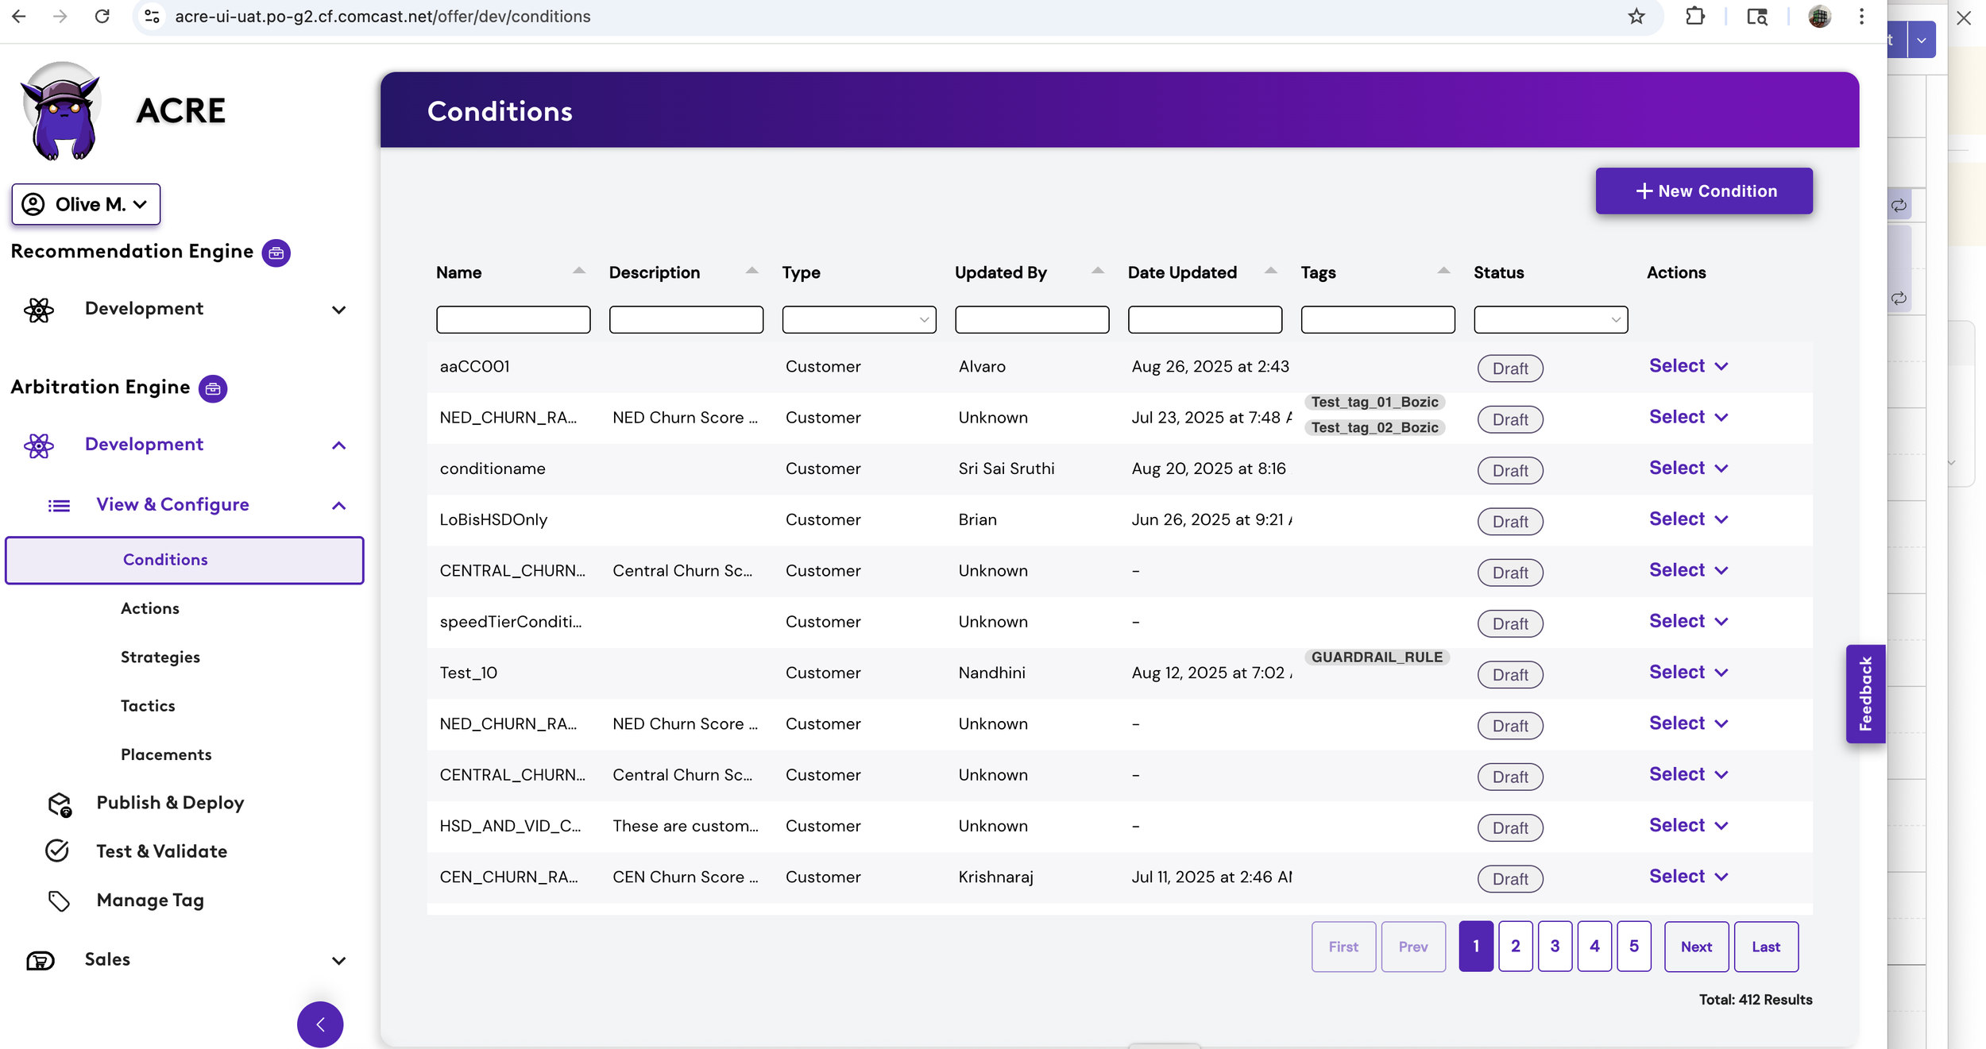Collapse sidebar with round arrow button
The width and height of the screenshot is (1986, 1049).
coord(320,1024)
